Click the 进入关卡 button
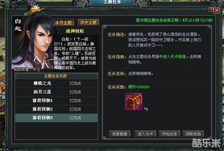This screenshot has height=151, width=224. [145, 134]
